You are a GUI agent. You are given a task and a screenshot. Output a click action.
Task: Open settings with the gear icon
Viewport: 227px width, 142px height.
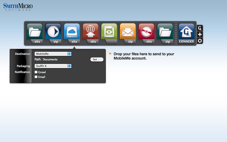(x=200, y=41)
